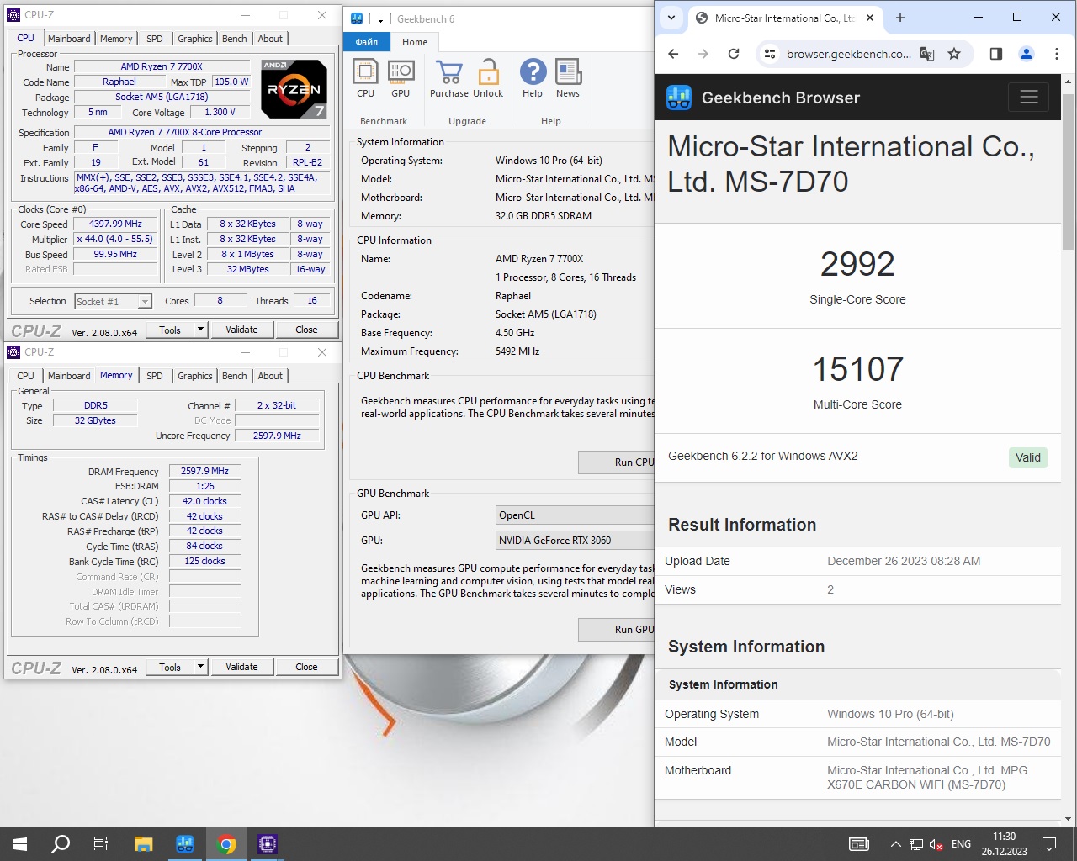Screen dimensions: 1077x861
Task: Reload the Geekbench Browser page
Action: [x=734, y=54]
